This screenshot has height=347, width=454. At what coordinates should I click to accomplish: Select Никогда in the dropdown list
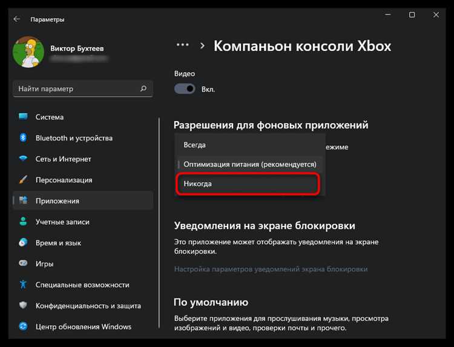[x=248, y=183]
